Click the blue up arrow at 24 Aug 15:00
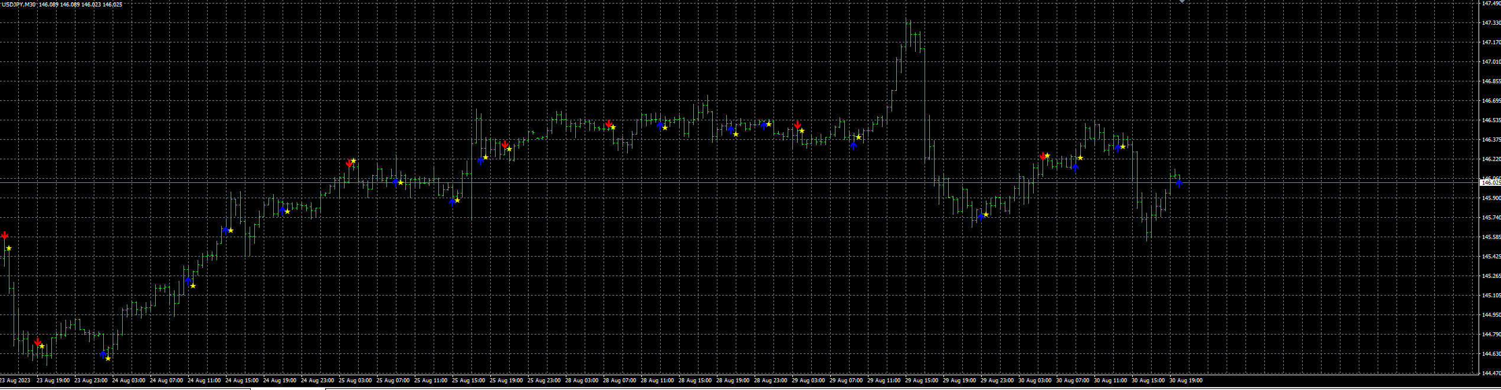The height and width of the screenshot is (390, 1501). [x=226, y=231]
